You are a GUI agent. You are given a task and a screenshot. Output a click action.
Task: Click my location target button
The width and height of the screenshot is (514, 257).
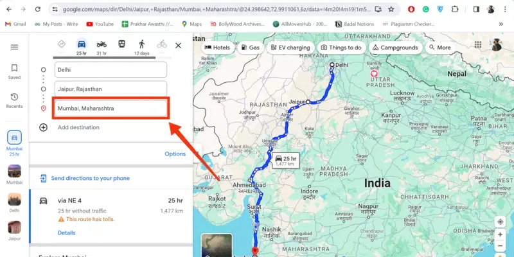(x=501, y=222)
